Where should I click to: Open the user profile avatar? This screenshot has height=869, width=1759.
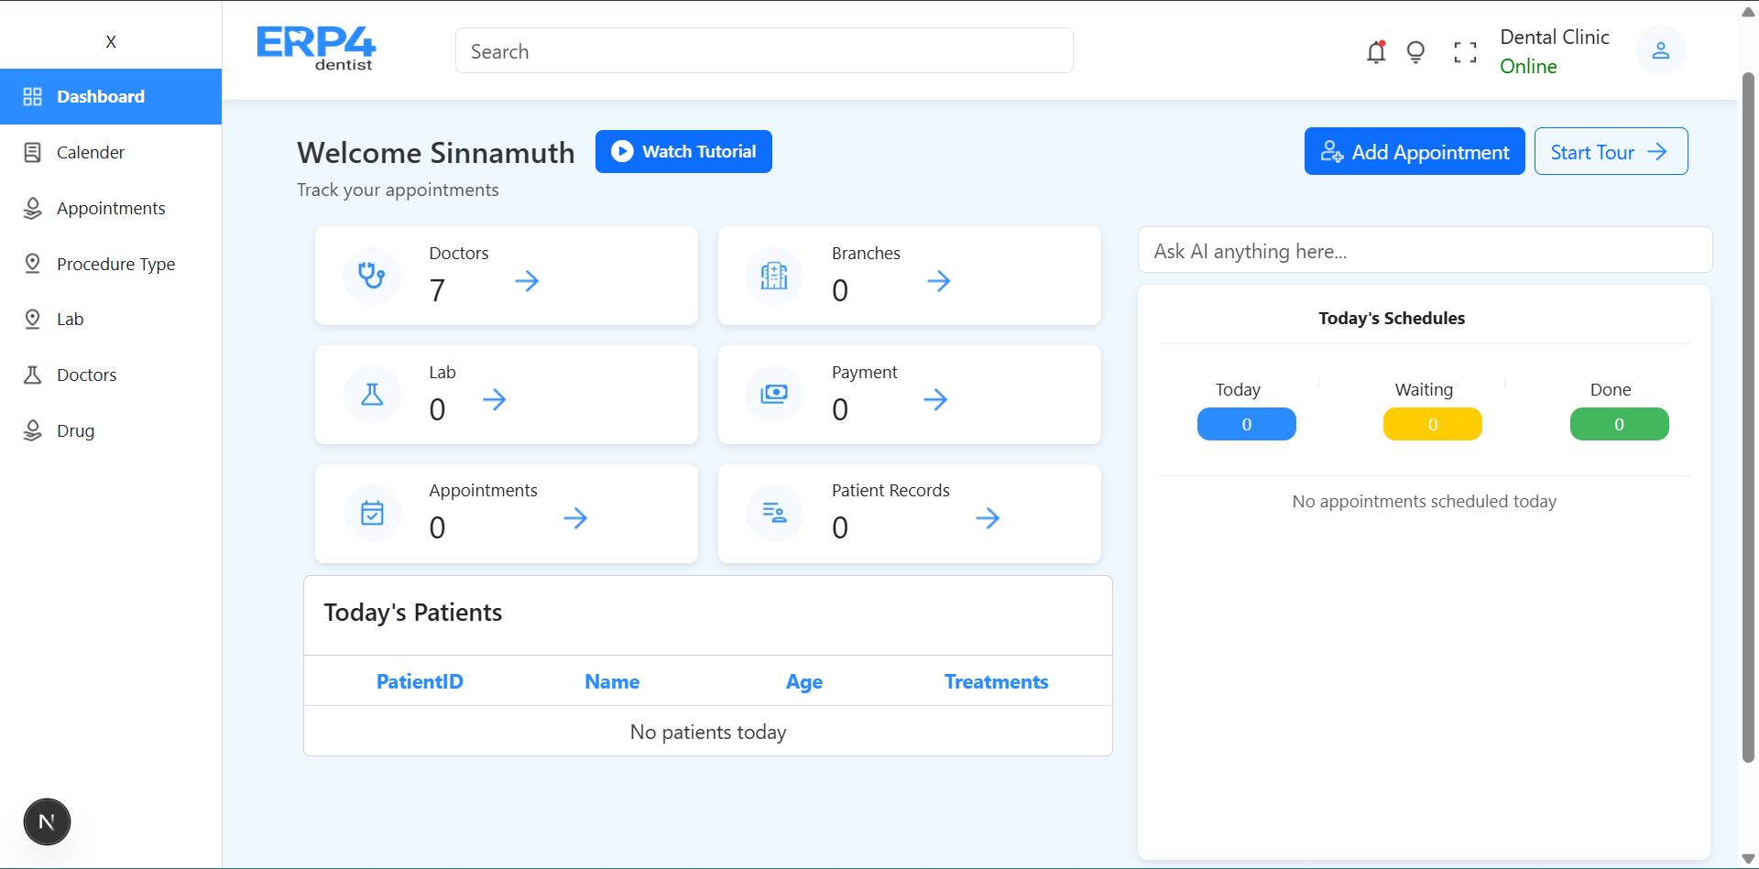(1661, 50)
